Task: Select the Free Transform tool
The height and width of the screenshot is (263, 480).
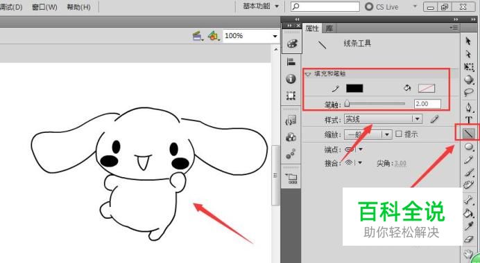Action: point(468,67)
